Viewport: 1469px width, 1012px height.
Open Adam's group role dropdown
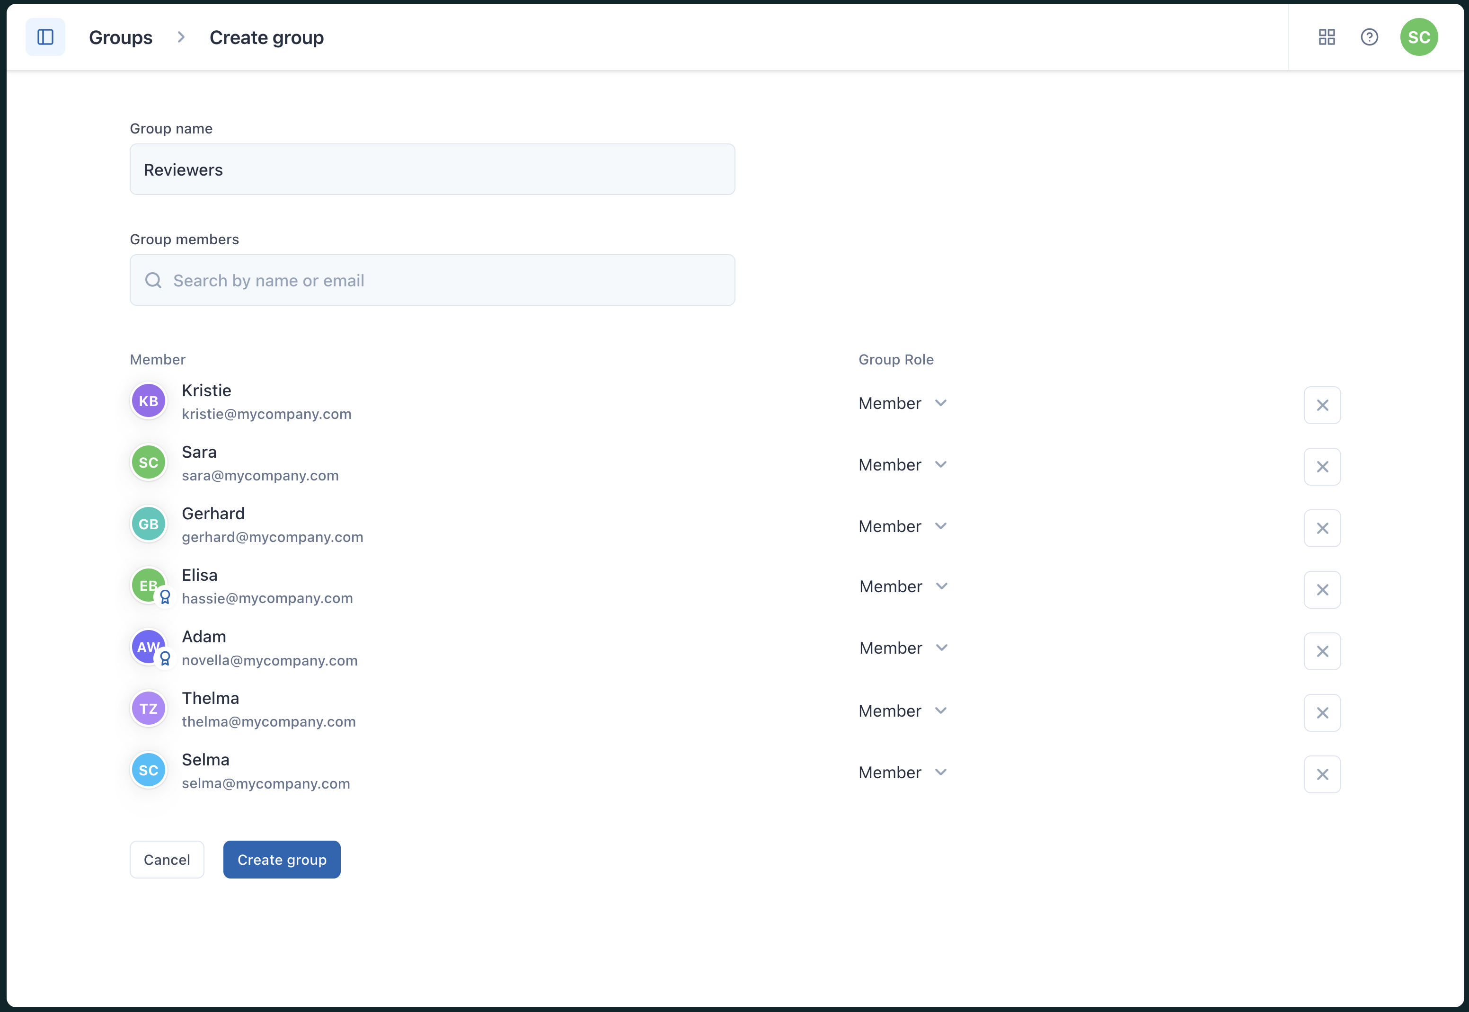[903, 648]
